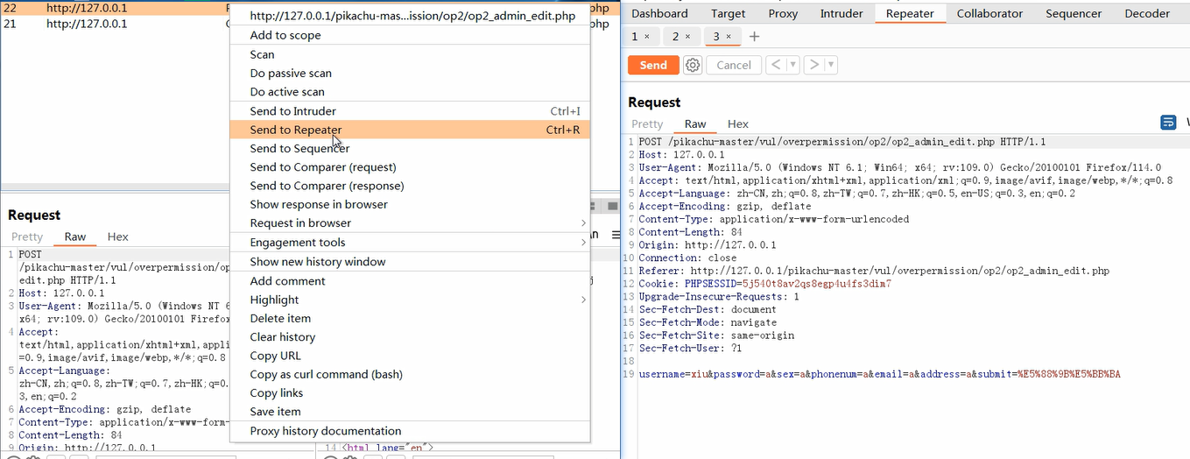1190x459 pixels.
Task: Click the URL header in context menu
Action: point(410,16)
